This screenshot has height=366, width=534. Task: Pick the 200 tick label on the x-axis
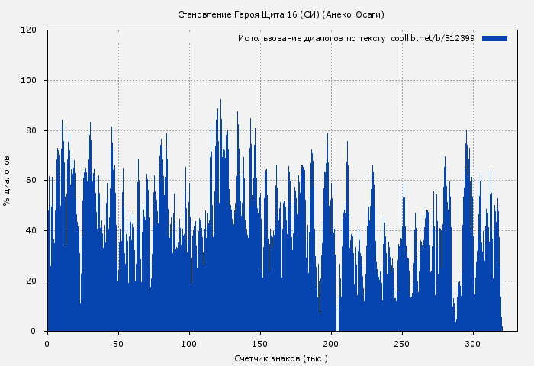pos(331,344)
